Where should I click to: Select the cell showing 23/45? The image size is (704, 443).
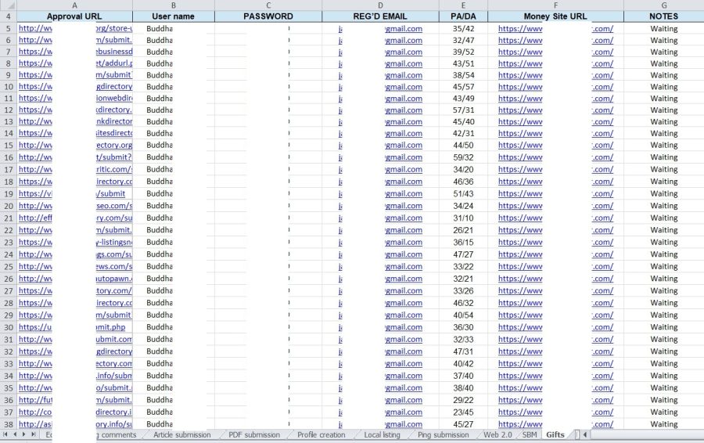(463, 412)
